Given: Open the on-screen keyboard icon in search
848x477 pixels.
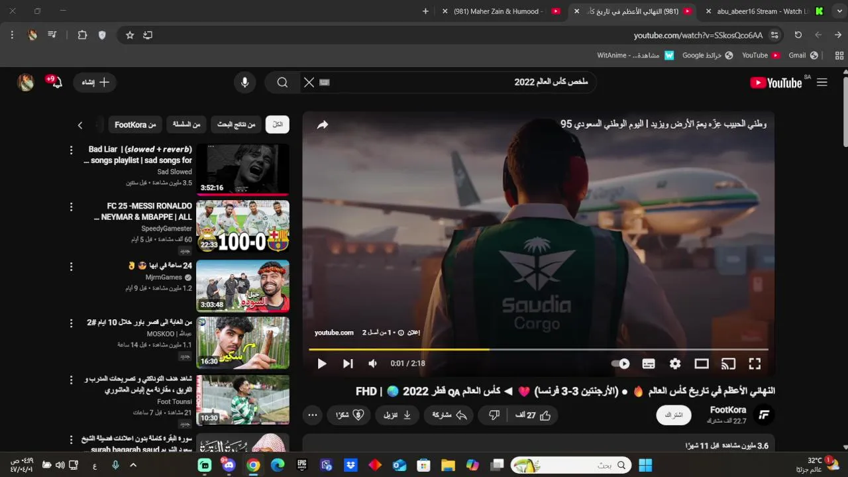Looking at the screenshot, I should pyautogui.click(x=325, y=82).
